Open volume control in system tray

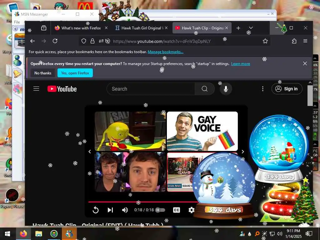[x=280, y=234]
